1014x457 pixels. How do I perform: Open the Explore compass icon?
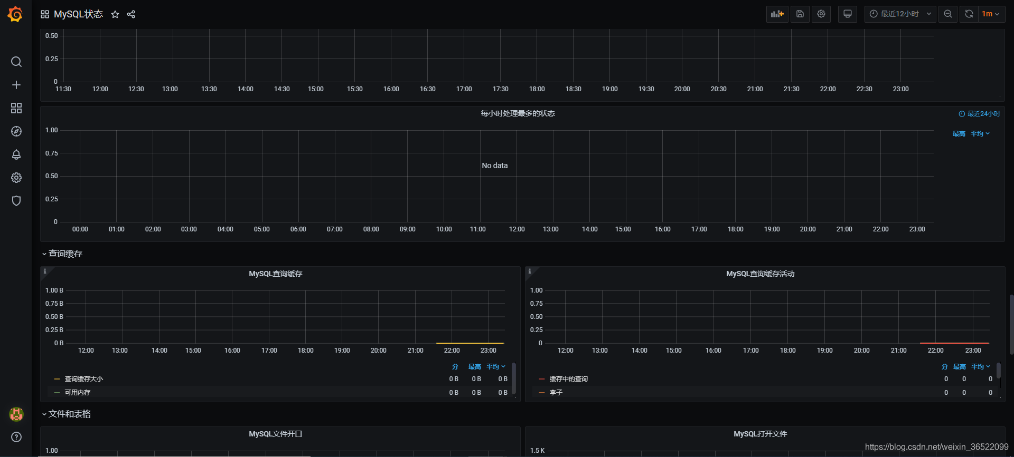point(16,131)
